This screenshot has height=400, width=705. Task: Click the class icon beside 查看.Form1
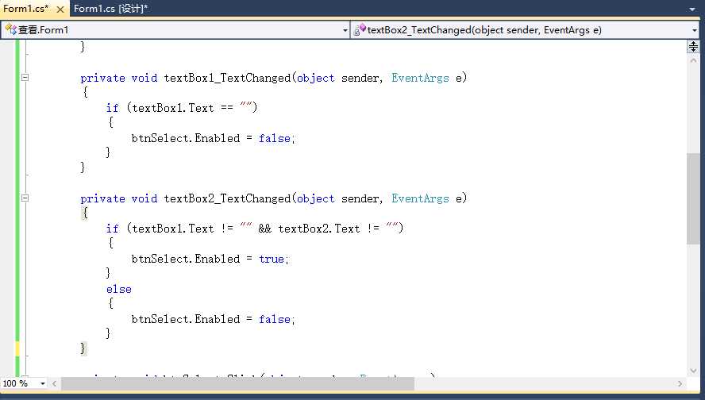point(11,29)
